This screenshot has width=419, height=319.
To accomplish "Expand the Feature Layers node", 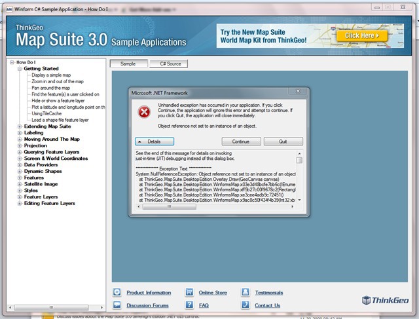I will coord(20,197).
